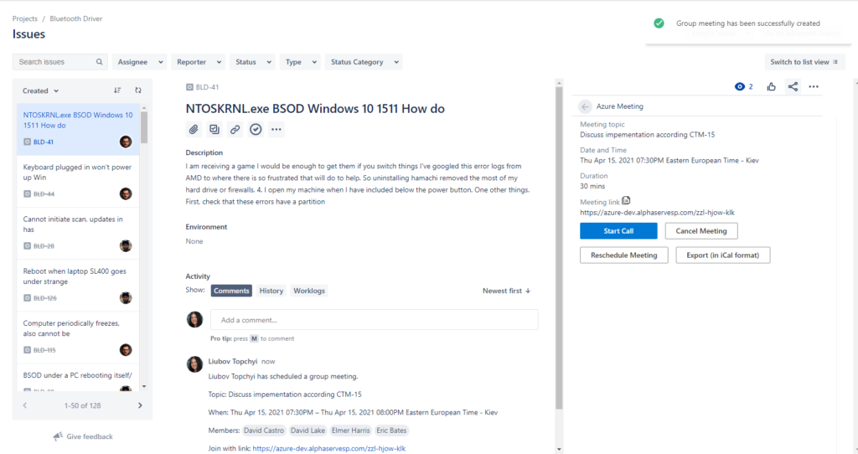Screen dimensions: 858x454
Task: Switch to the History tab
Action: (271, 291)
